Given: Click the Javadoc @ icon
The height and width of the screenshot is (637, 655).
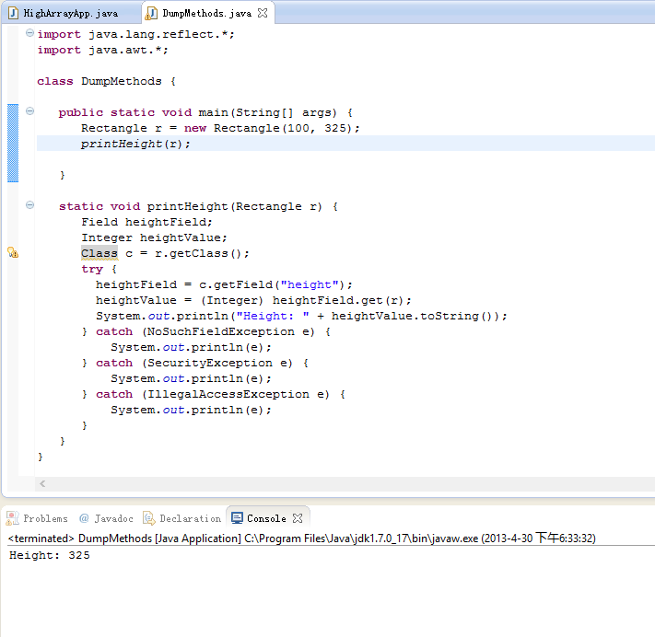Looking at the screenshot, I should tap(84, 518).
